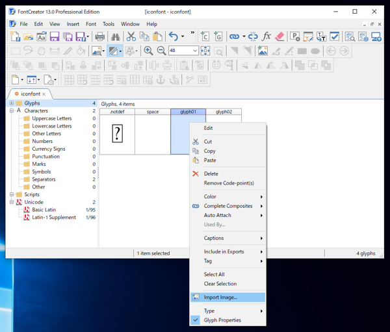The height and width of the screenshot is (332, 390).
Task: Choose Remove Code-point(s) option
Action: (228, 183)
